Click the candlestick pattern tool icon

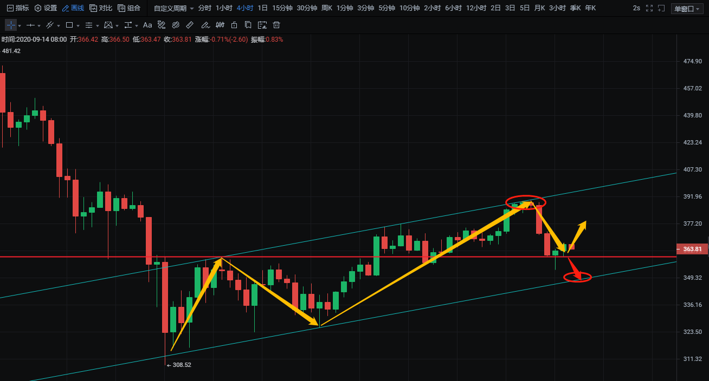point(220,25)
